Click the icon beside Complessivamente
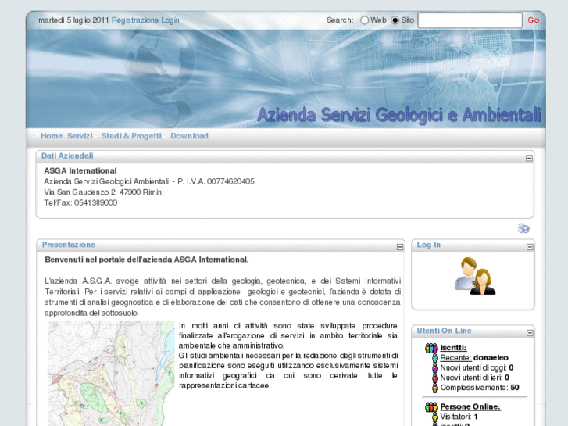This screenshot has width=568, height=426. (434, 388)
